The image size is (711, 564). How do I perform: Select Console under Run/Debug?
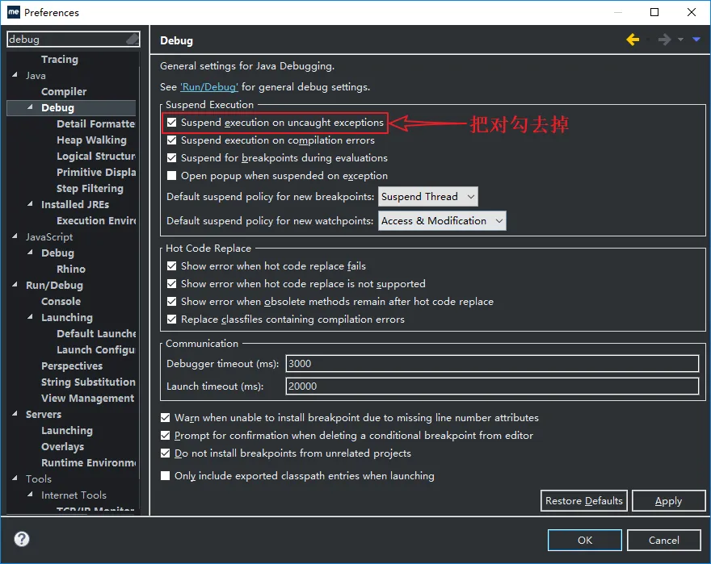(61, 301)
